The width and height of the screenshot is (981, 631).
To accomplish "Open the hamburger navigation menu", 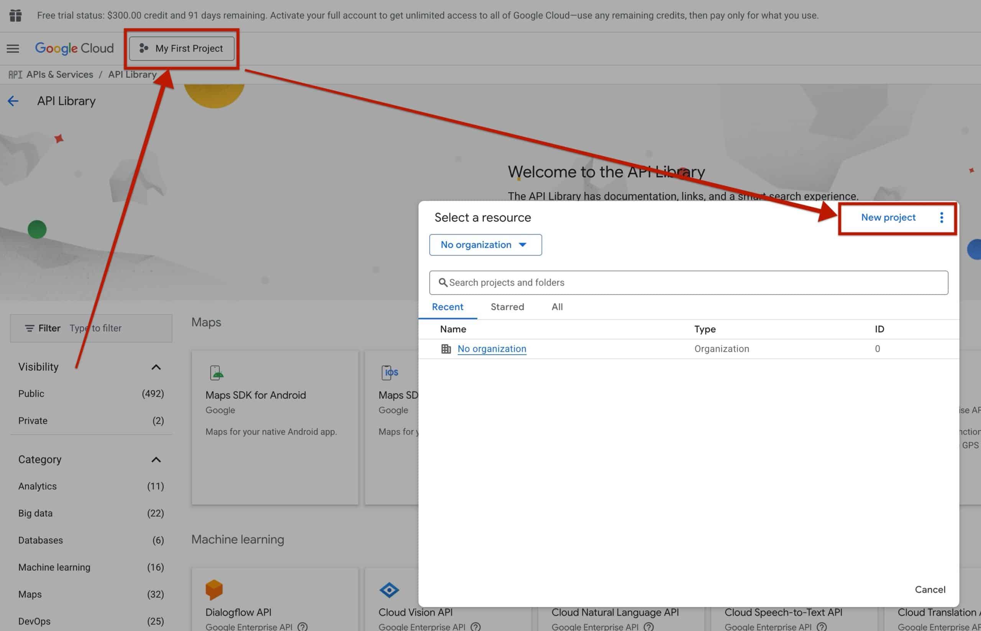I will pyautogui.click(x=13, y=48).
